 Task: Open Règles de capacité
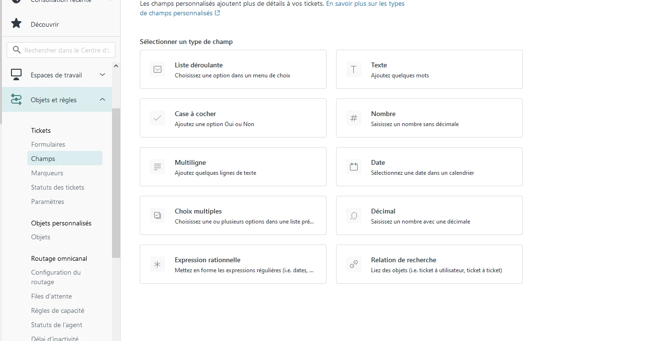[57, 310]
